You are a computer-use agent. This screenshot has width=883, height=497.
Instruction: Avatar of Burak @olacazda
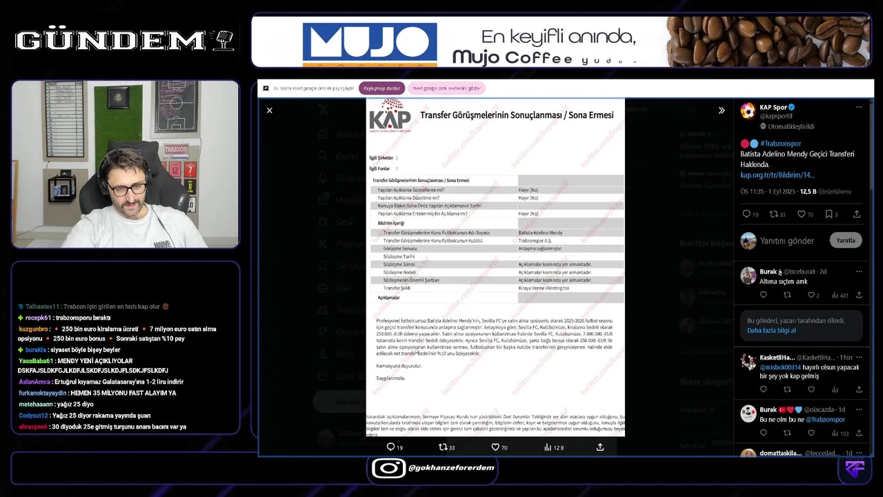tap(748, 413)
